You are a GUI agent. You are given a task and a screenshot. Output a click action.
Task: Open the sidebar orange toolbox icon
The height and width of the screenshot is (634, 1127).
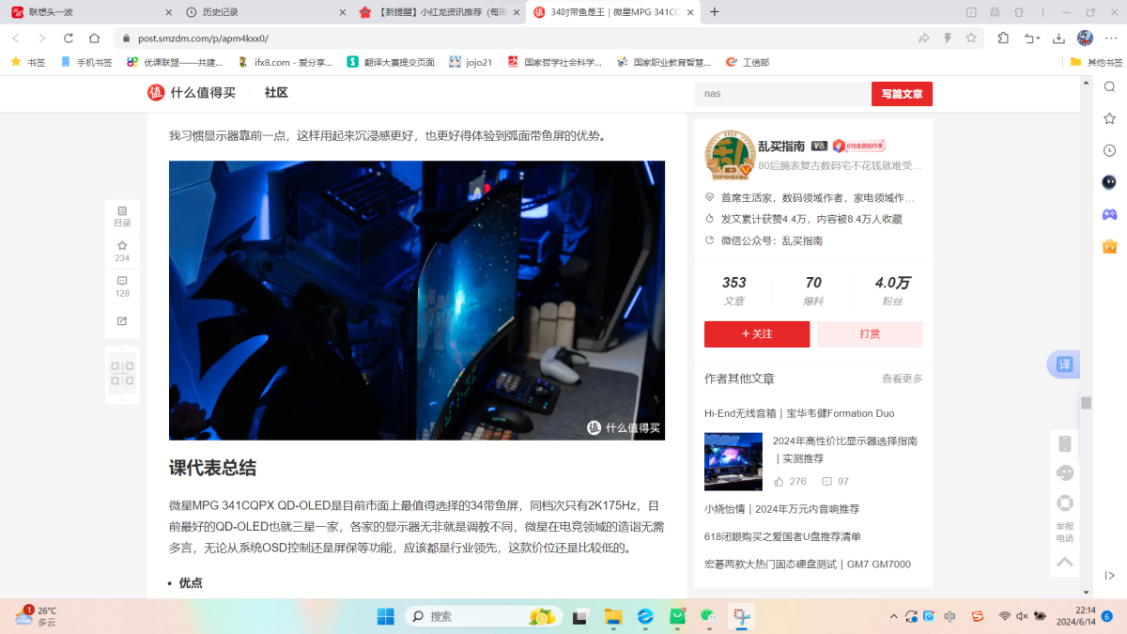(x=1109, y=246)
